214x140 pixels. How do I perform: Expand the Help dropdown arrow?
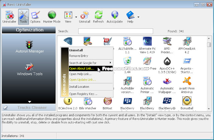138,17
